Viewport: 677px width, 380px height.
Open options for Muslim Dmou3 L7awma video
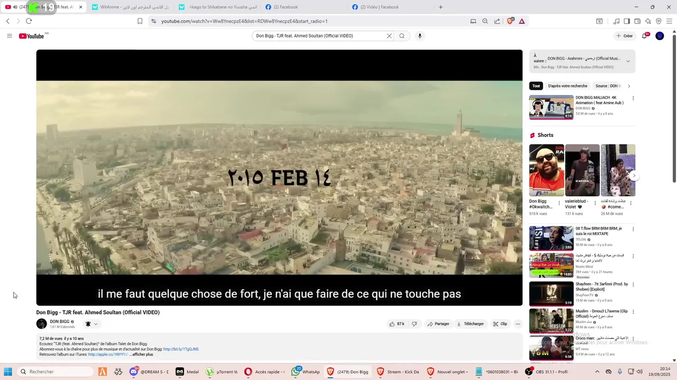point(633,312)
